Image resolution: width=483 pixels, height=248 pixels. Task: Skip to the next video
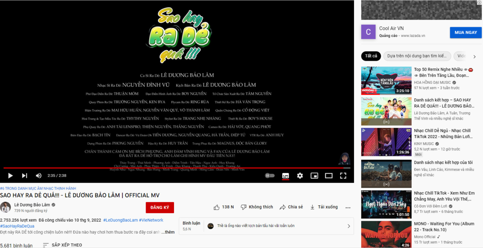(x=25, y=176)
